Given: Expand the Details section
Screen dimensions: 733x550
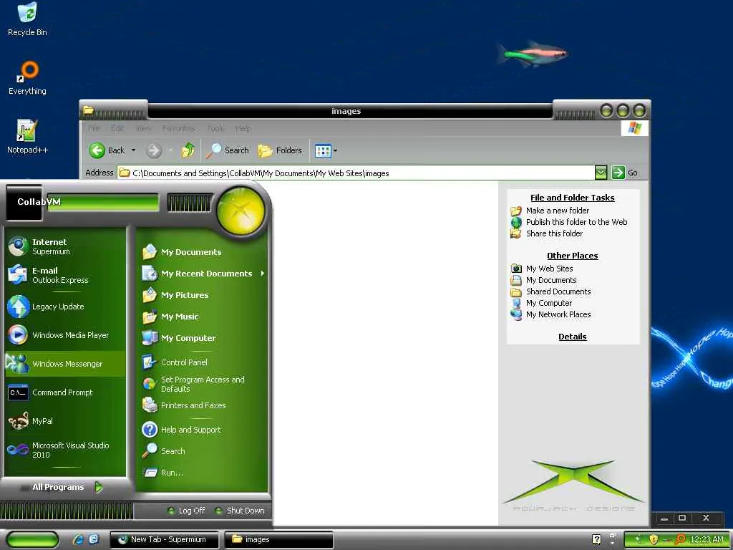Looking at the screenshot, I should coord(572,337).
